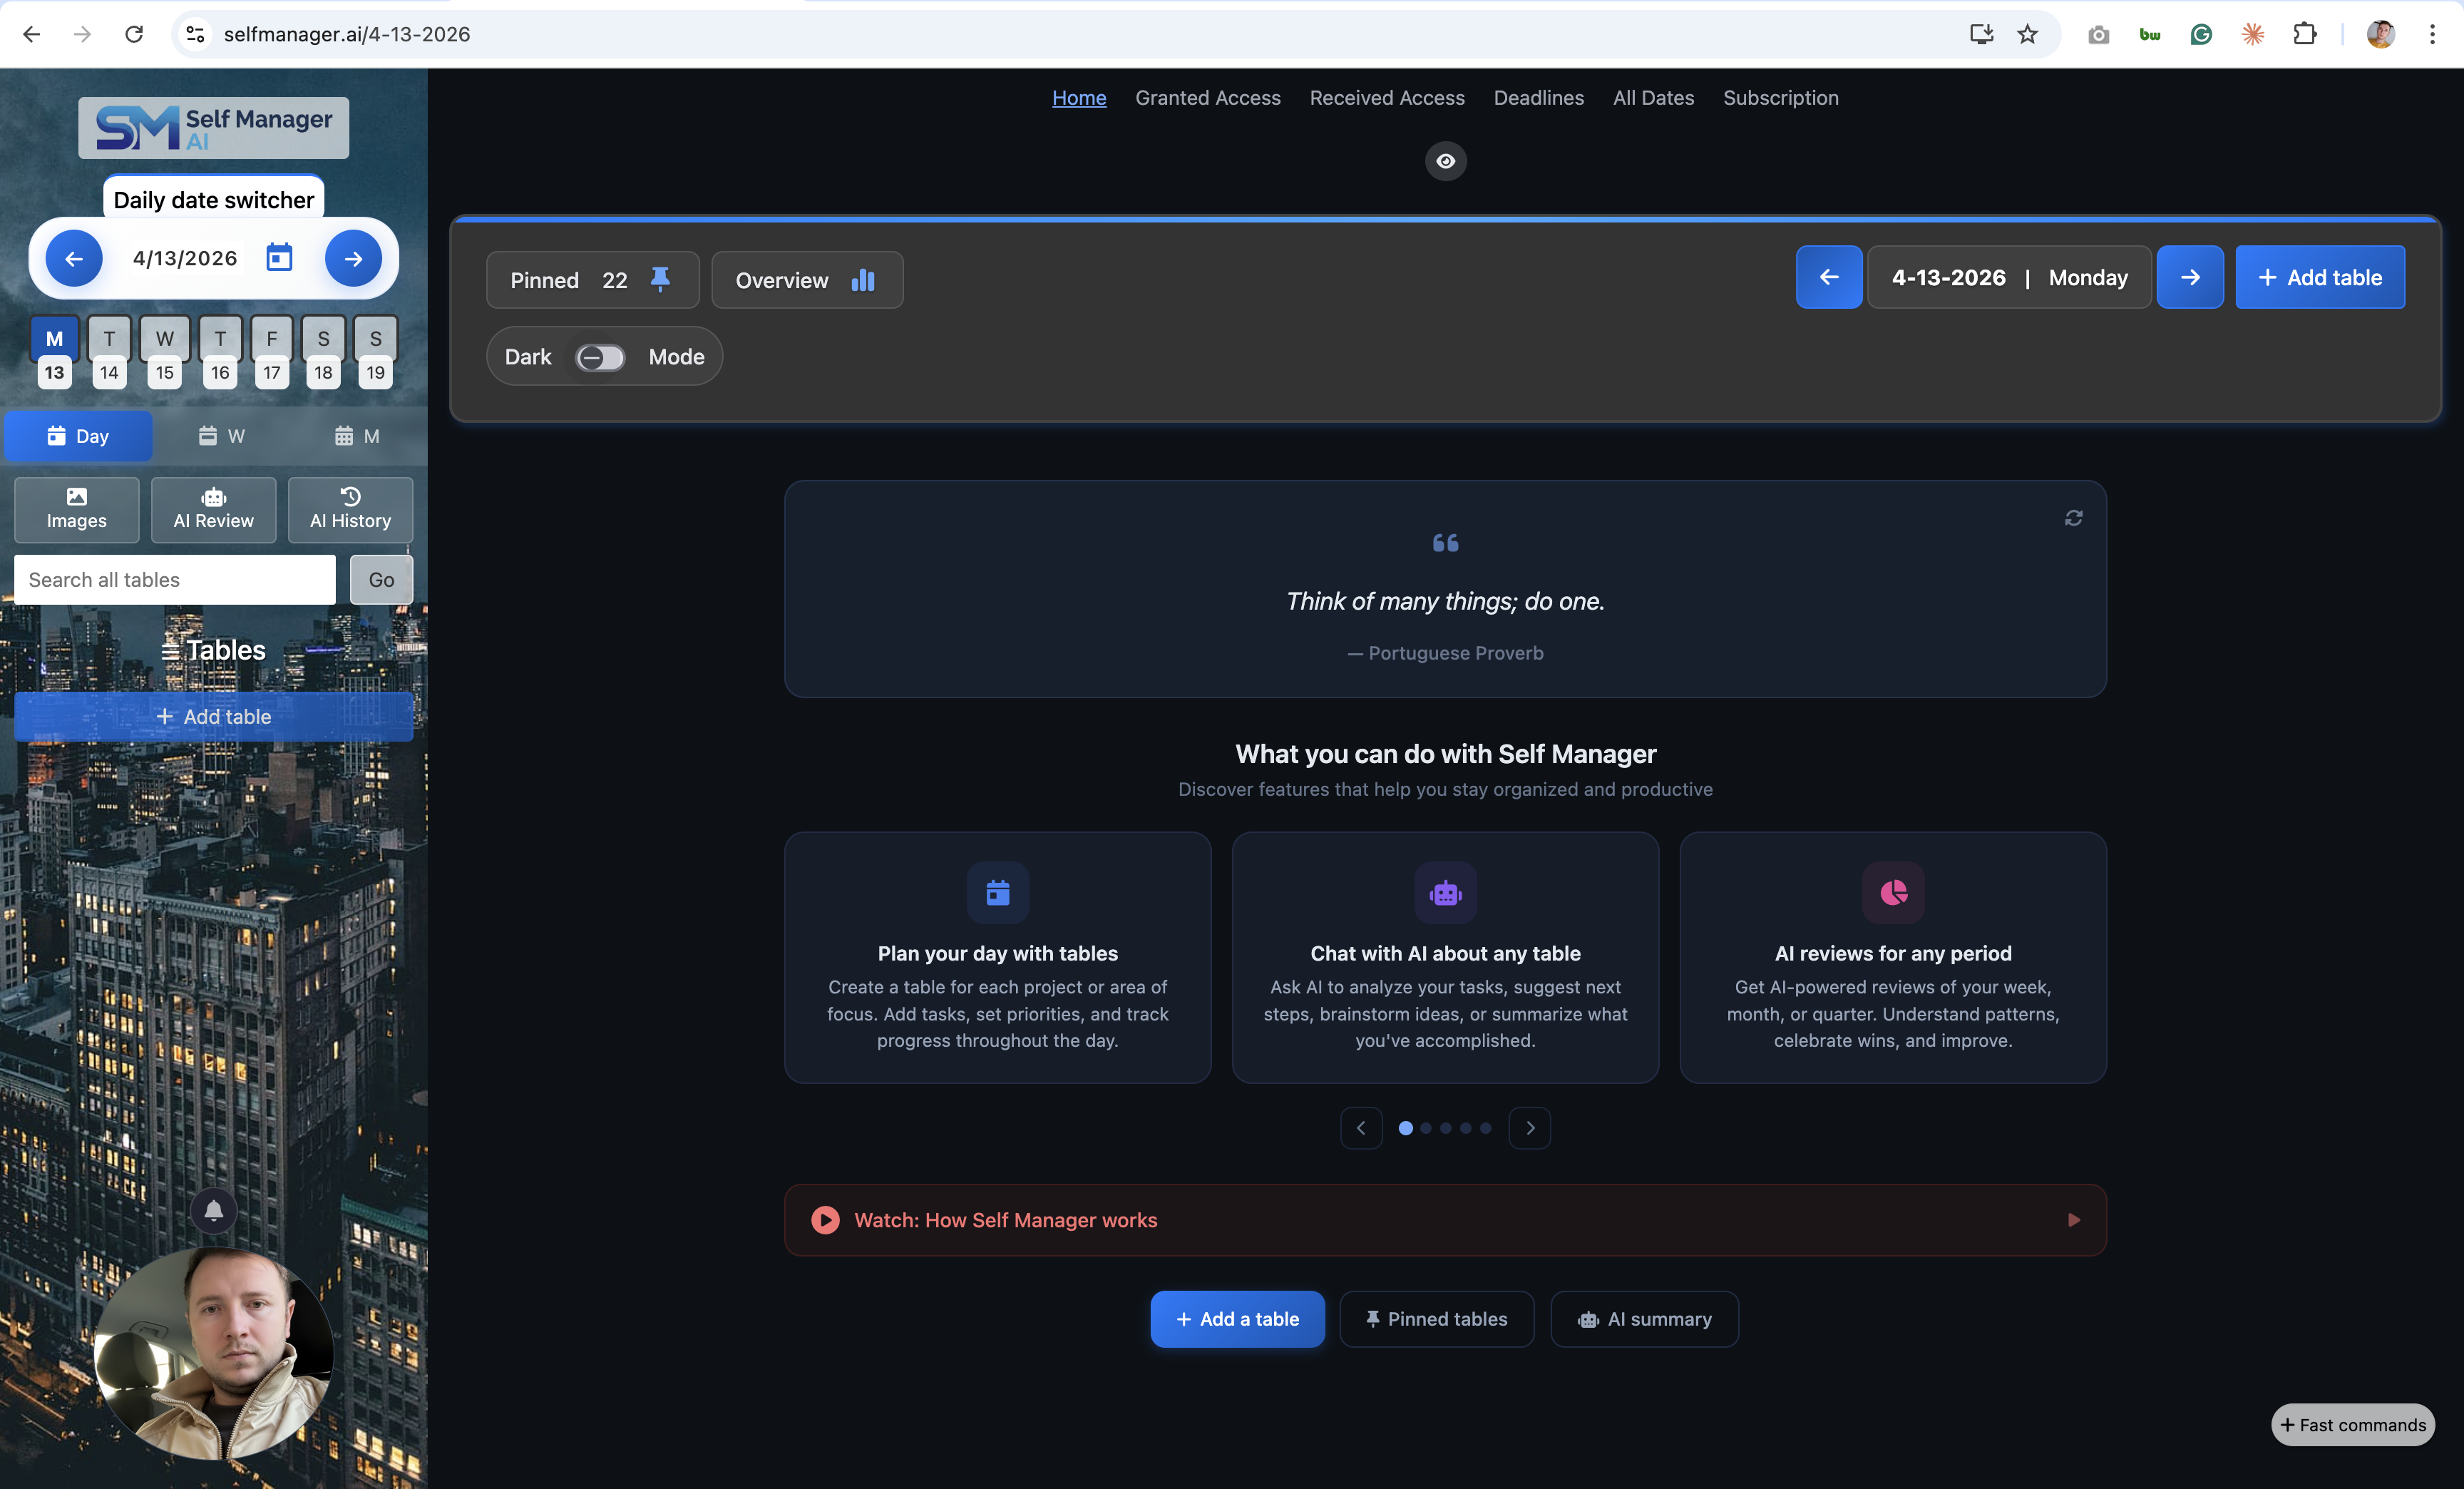Expand the Watch video banner arrow
Screen dimensions: 2464x1489
pyautogui.click(x=2073, y=1219)
